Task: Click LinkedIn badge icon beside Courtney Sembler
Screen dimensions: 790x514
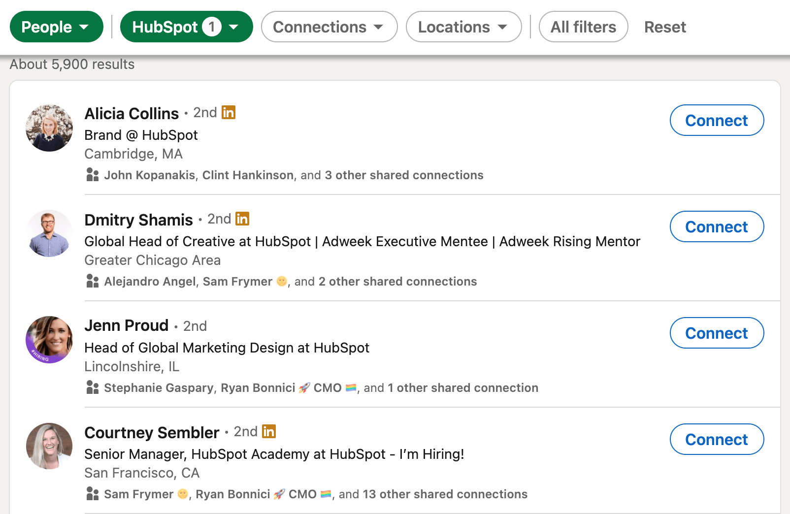Action: tap(269, 431)
